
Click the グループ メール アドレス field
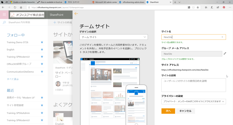coord(192,54)
